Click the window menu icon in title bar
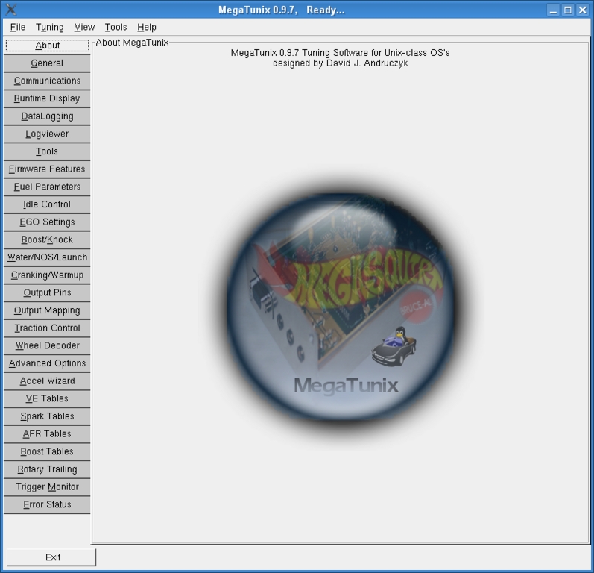Screen dimensions: 594x573 tap(10, 10)
